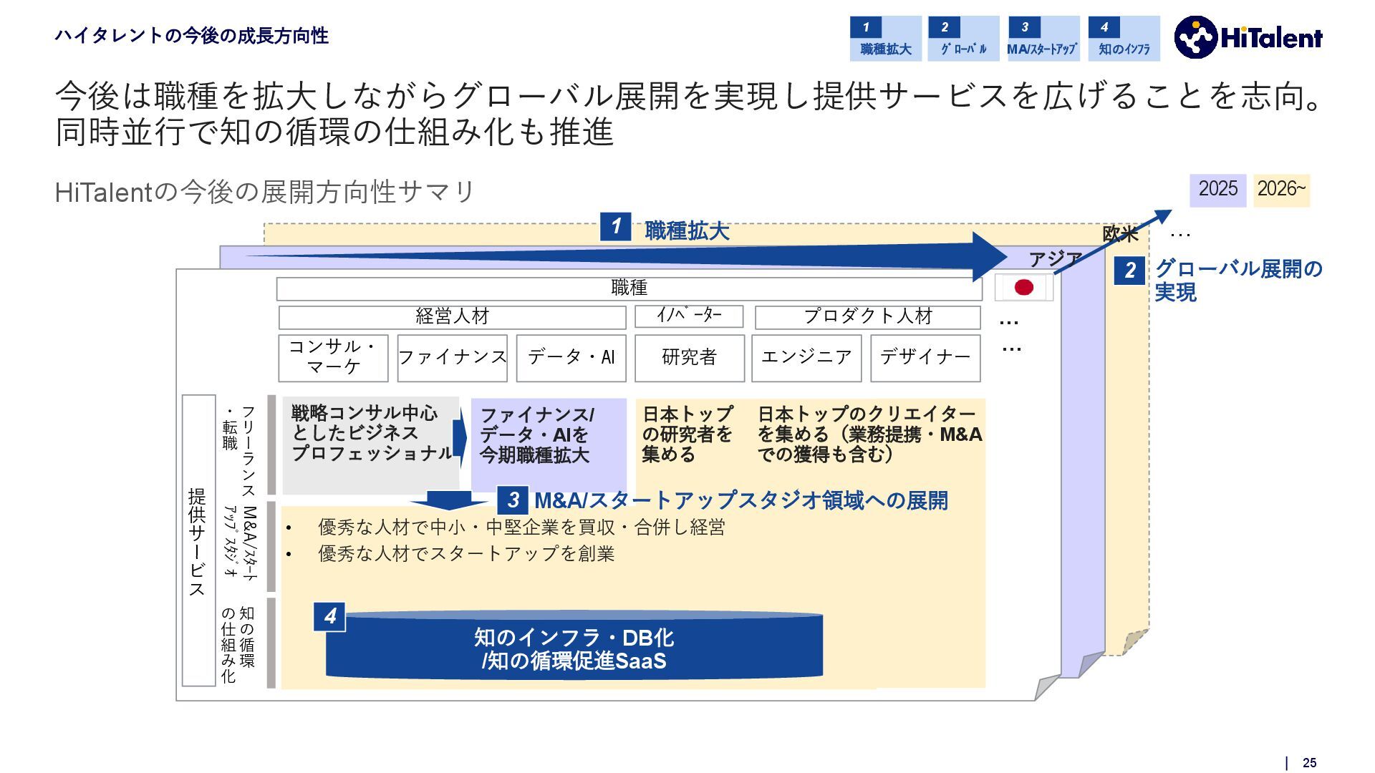The height and width of the screenshot is (773, 1375).
Task: Click number 1 badge beside 職種拡大 heading
Action: pyautogui.click(x=615, y=227)
